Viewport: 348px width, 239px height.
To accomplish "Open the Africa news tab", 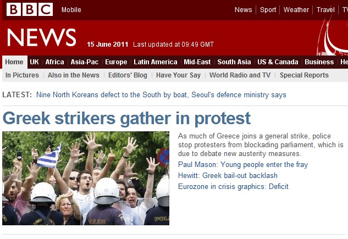I will [x=54, y=62].
